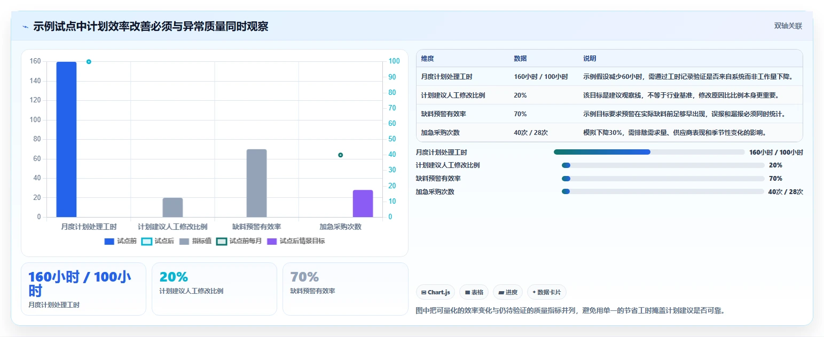The width and height of the screenshot is (824, 337).
Task: Toggle the 试点后 legend series
Action: coord(158,241)
